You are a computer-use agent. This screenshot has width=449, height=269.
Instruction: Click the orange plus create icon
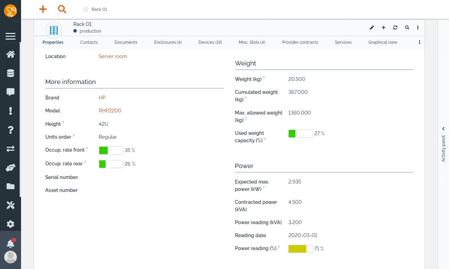[43, 9]
